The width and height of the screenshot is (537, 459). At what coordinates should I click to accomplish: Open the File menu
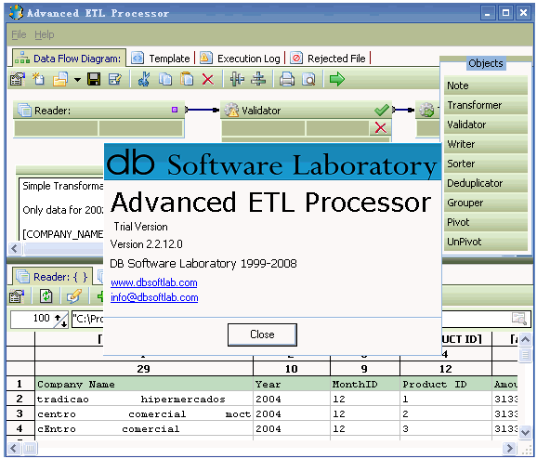point(19,34)
